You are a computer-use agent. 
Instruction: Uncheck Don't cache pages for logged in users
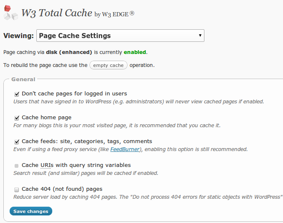[x=17, y=94]
